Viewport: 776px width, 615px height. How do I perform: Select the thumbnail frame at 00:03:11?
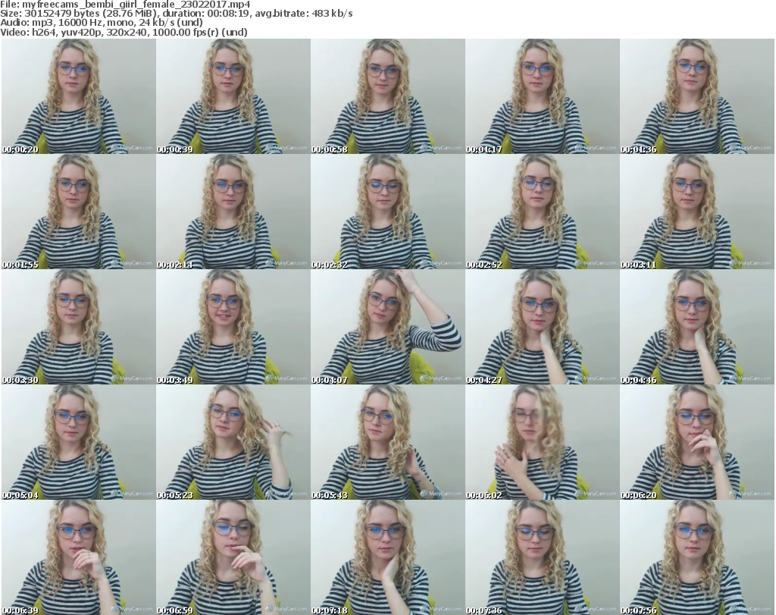pos(697,212)
